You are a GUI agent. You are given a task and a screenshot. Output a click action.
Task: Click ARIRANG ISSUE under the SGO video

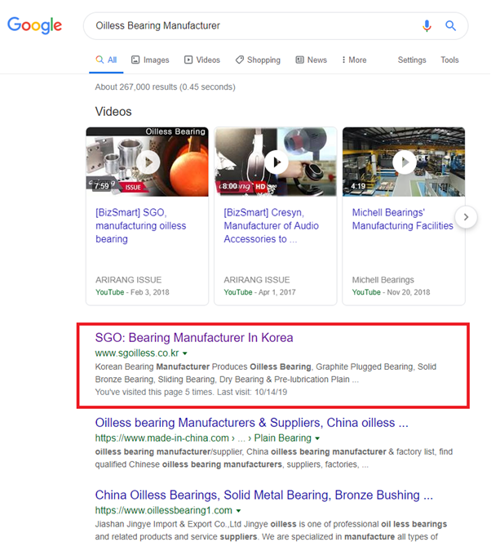pos(128,280)
